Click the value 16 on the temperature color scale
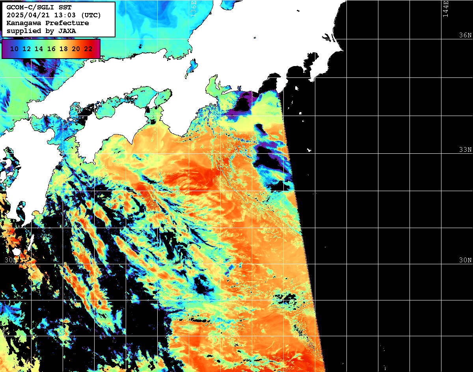Viewport: 473px width, 372px height. pyautogui.click(x=51, y=49)
